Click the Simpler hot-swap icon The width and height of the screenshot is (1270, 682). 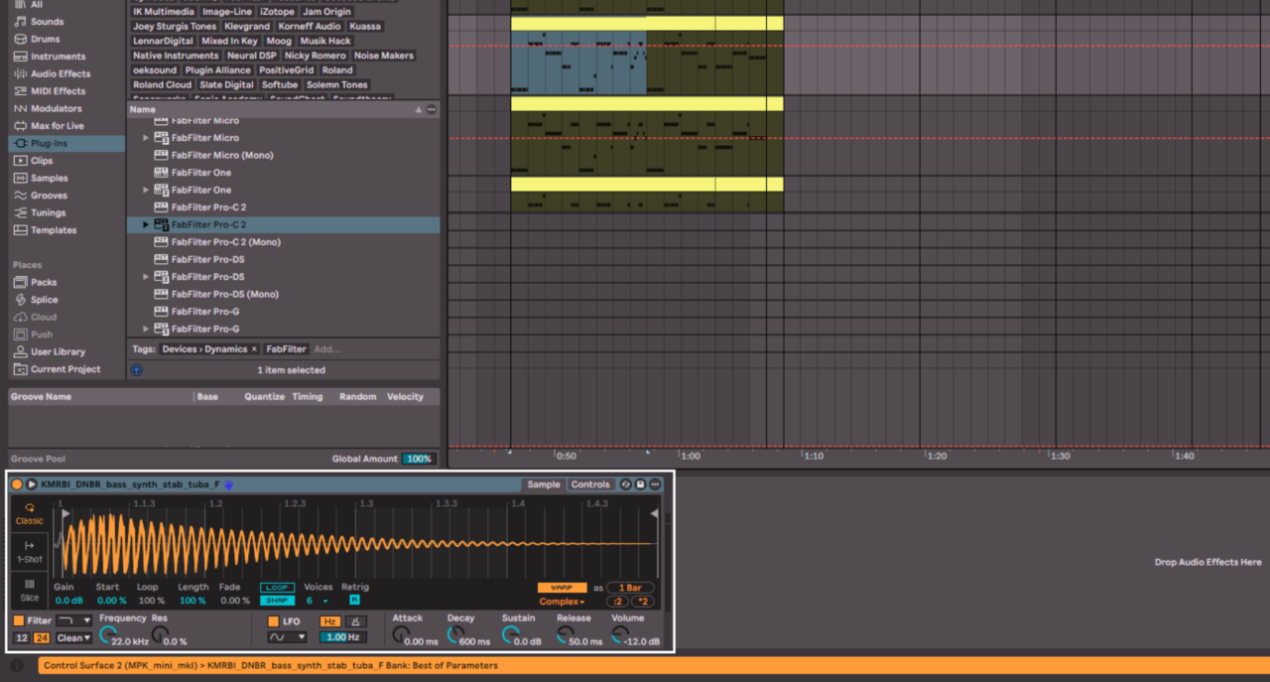[626, 484]
